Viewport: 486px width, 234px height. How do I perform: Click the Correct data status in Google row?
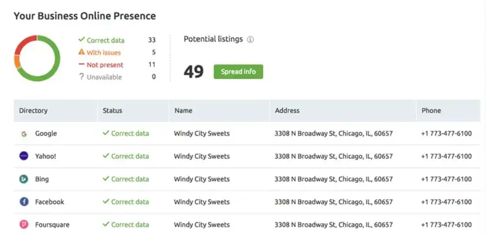[126, 134]
